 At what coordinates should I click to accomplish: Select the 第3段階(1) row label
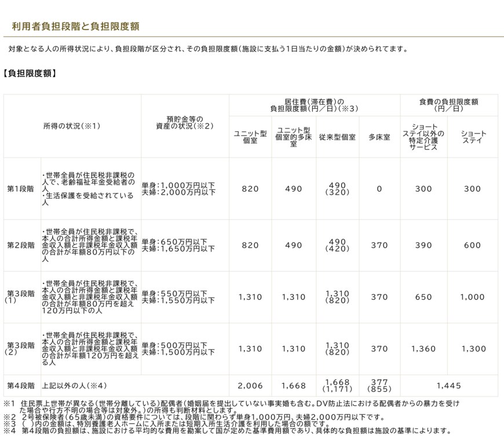pyautogui.click(x=20, y=298)
